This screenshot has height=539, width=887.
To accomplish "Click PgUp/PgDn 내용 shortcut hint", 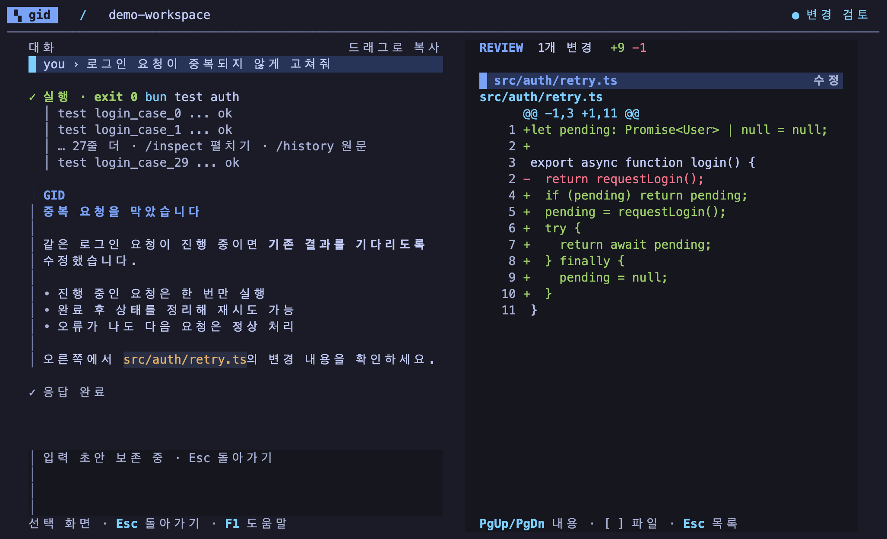I will click(x=529, y=523).
